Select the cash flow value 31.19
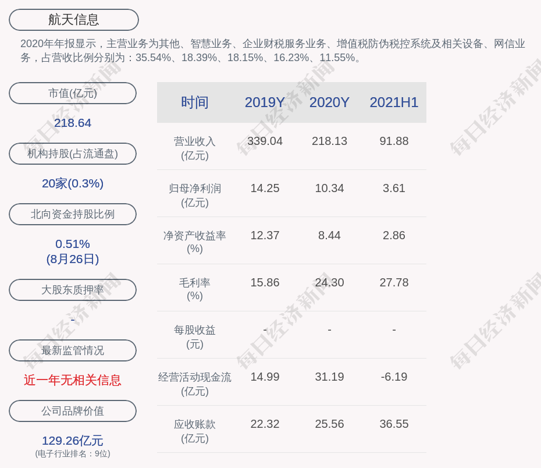This screenshot has width=541, height=468. tap(329, 377)
